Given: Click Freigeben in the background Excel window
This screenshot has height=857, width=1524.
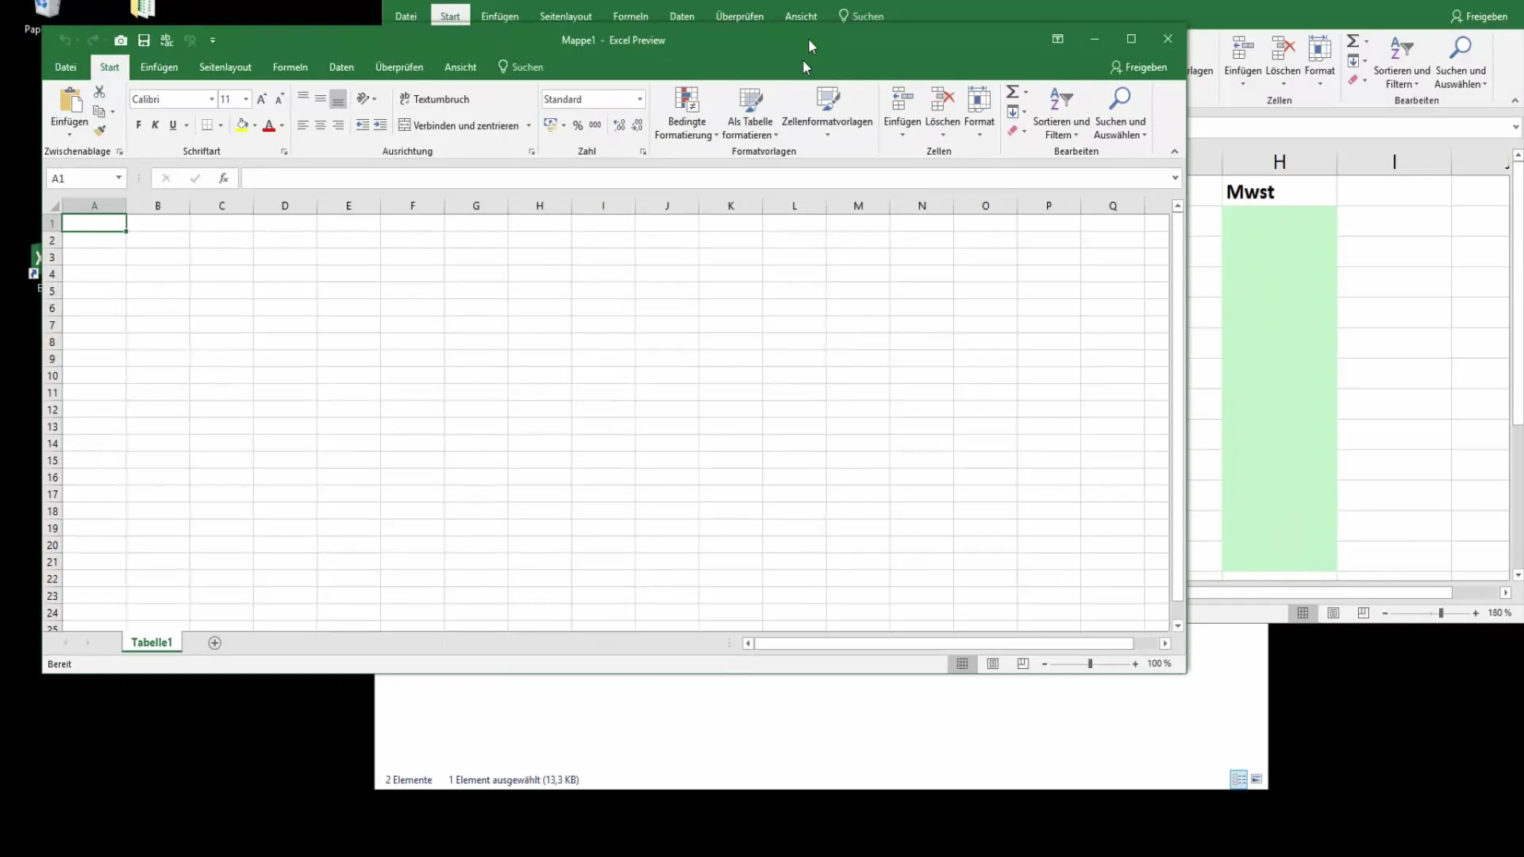Looking at the screenshot, I should 1480,16.
